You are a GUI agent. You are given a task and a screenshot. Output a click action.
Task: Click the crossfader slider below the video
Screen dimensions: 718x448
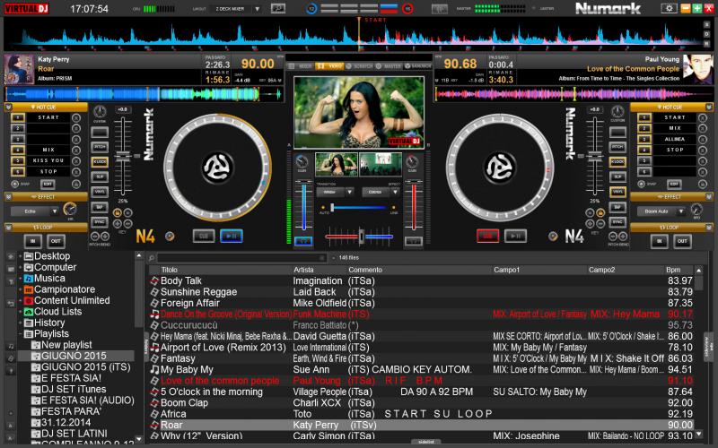[x=360, y=236]
